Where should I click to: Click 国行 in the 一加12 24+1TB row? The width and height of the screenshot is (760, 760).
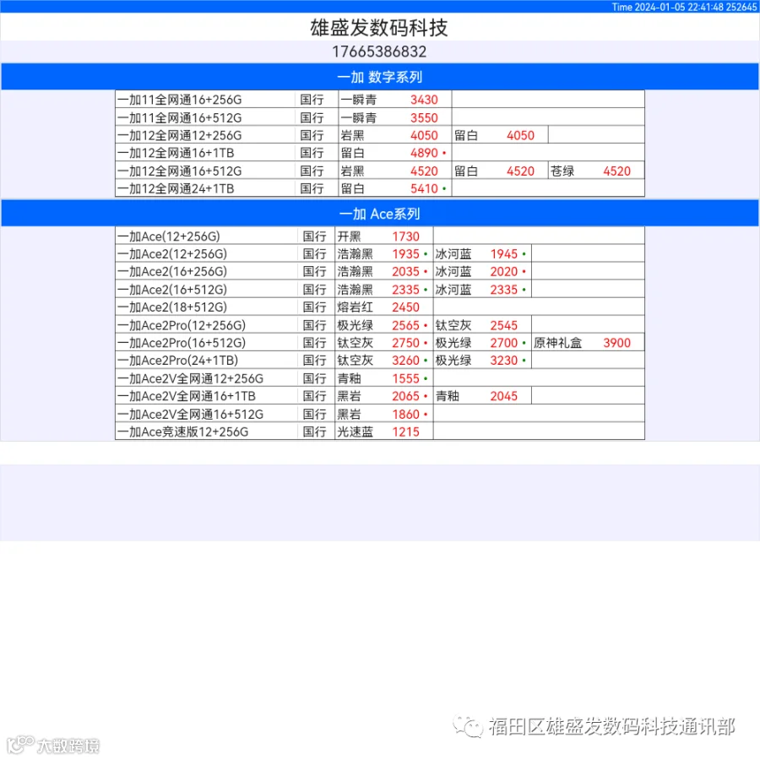[x=312, y=188]
